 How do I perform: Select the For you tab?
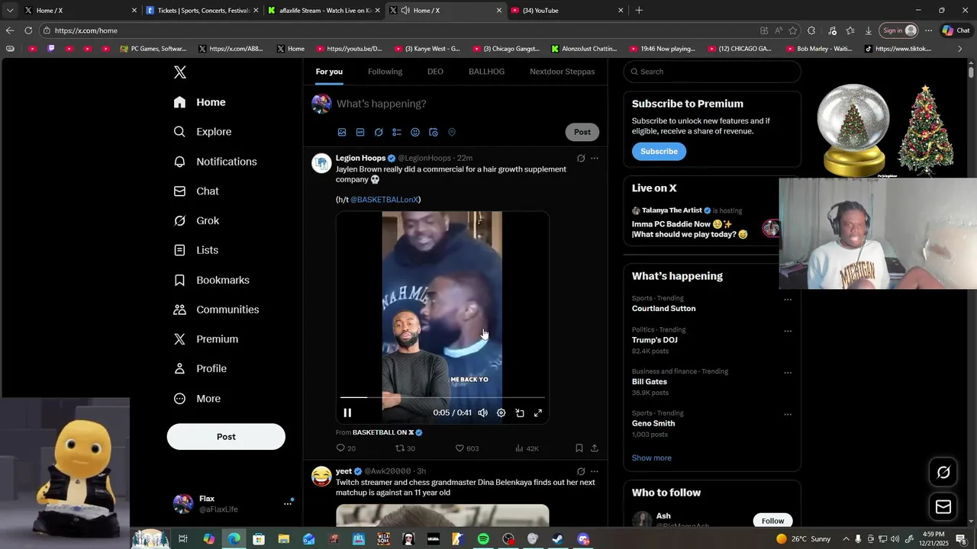coord(329,72)
